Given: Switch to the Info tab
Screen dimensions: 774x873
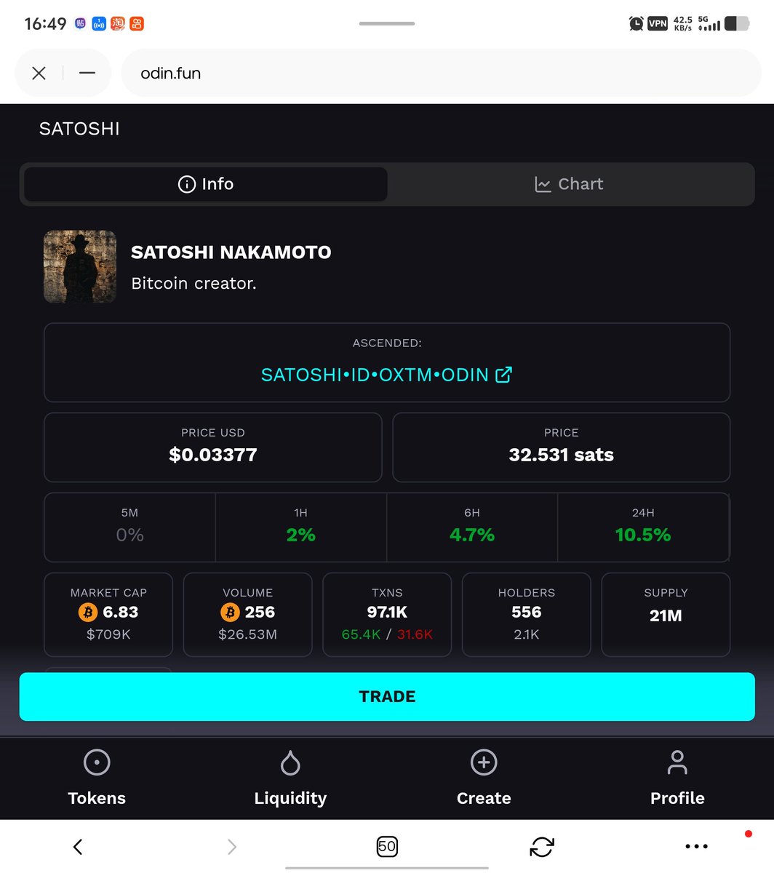Looking at the screenshot, I should point(206,184).
